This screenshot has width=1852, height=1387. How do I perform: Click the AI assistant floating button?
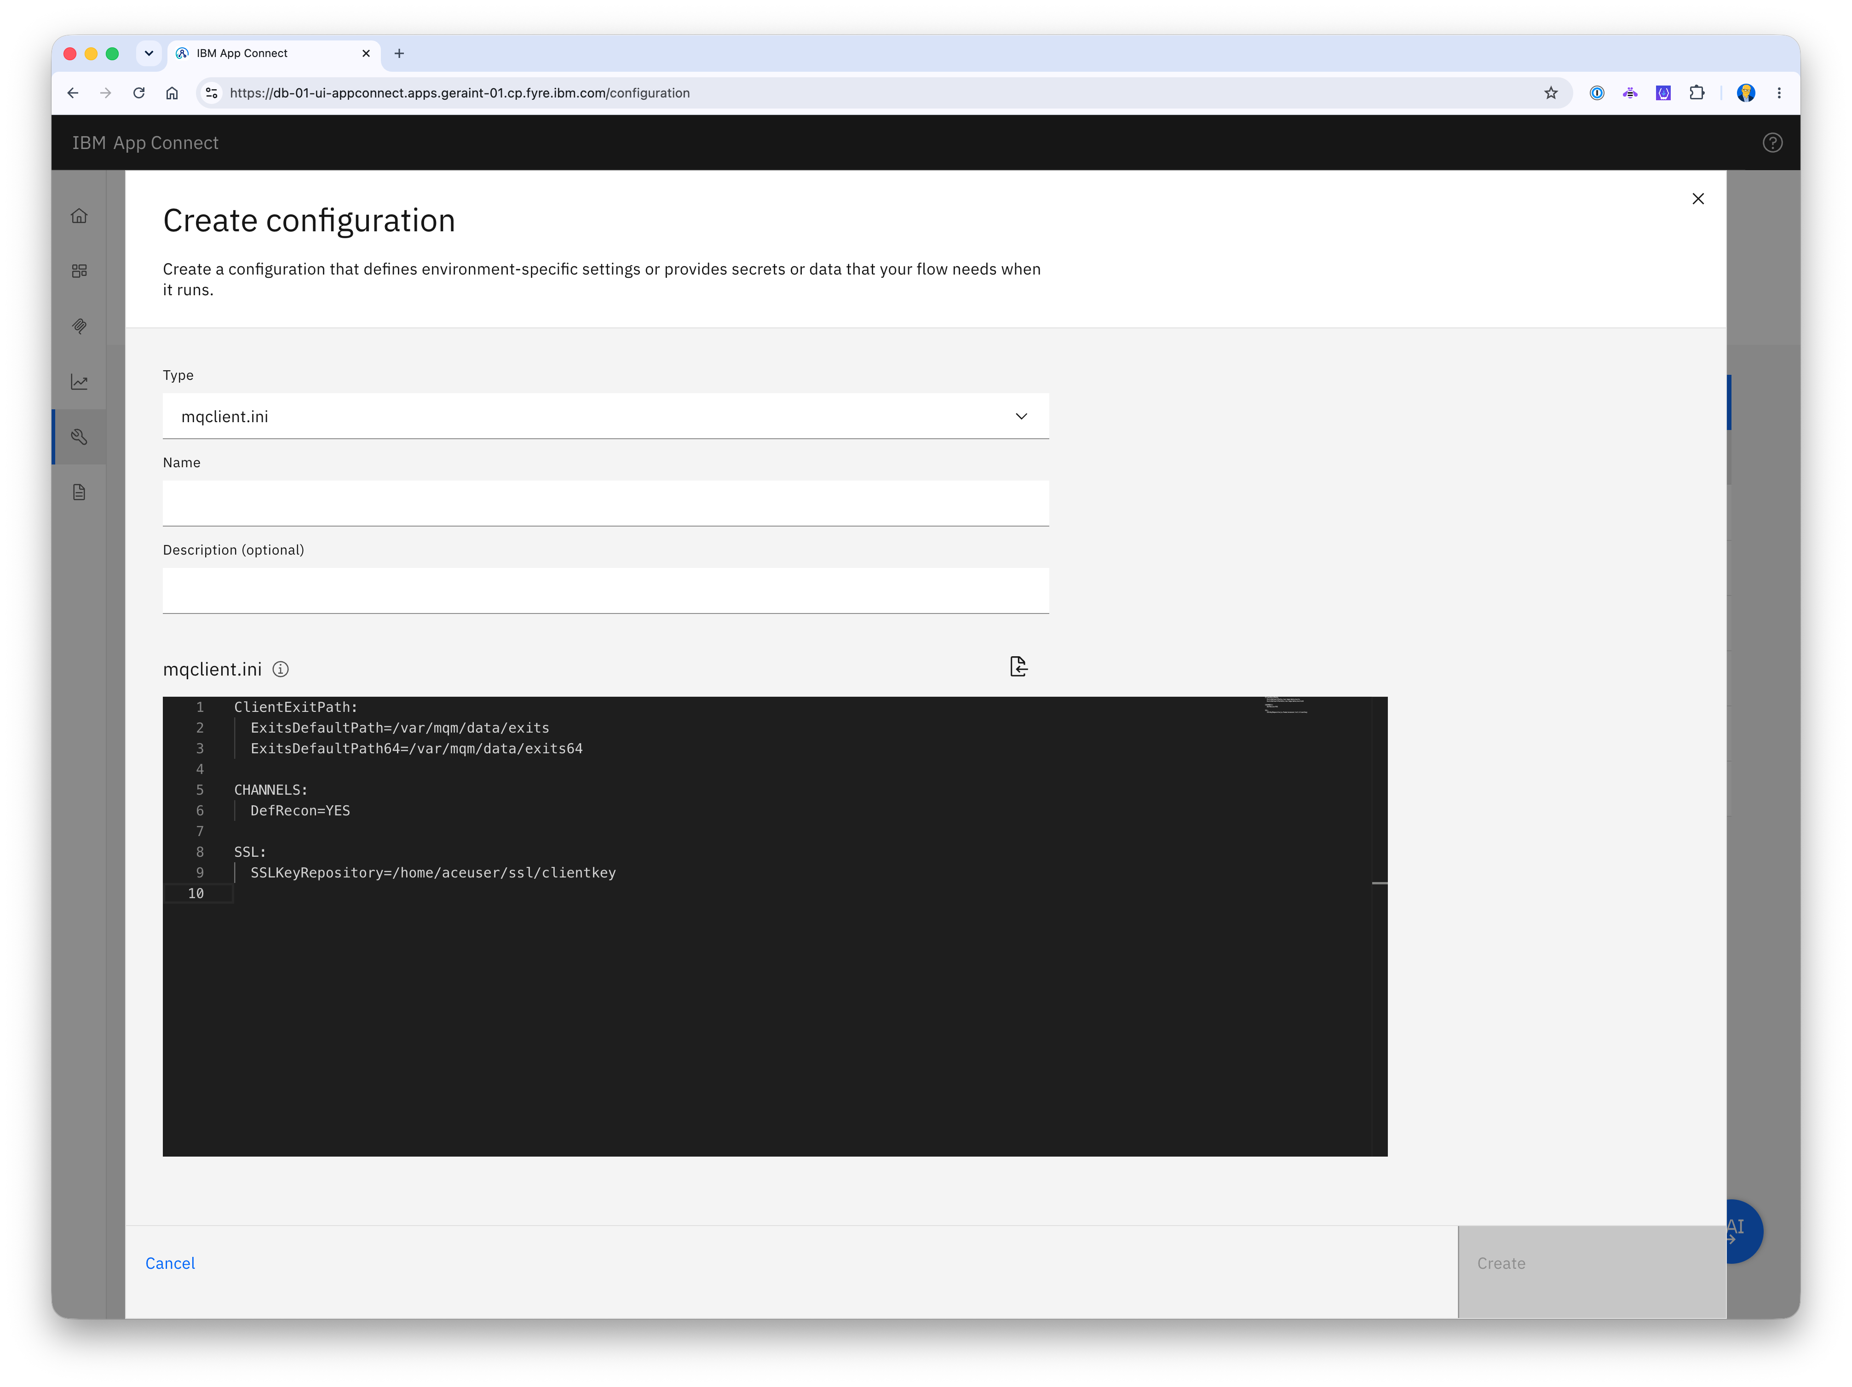[x=1745, y=1231]
